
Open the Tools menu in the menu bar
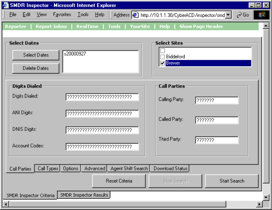pyautogui.click(x=83, y=15)
